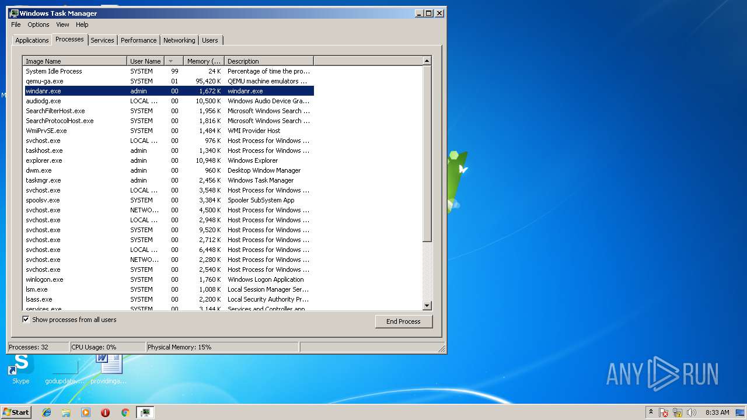Select the lsass.exe process
Screen dimensions: 747x420
(x=169, y=299)
